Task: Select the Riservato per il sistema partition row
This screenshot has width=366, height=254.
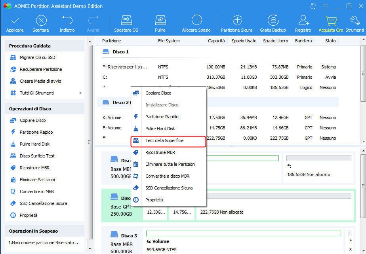Action: click(x=217, y=67)
